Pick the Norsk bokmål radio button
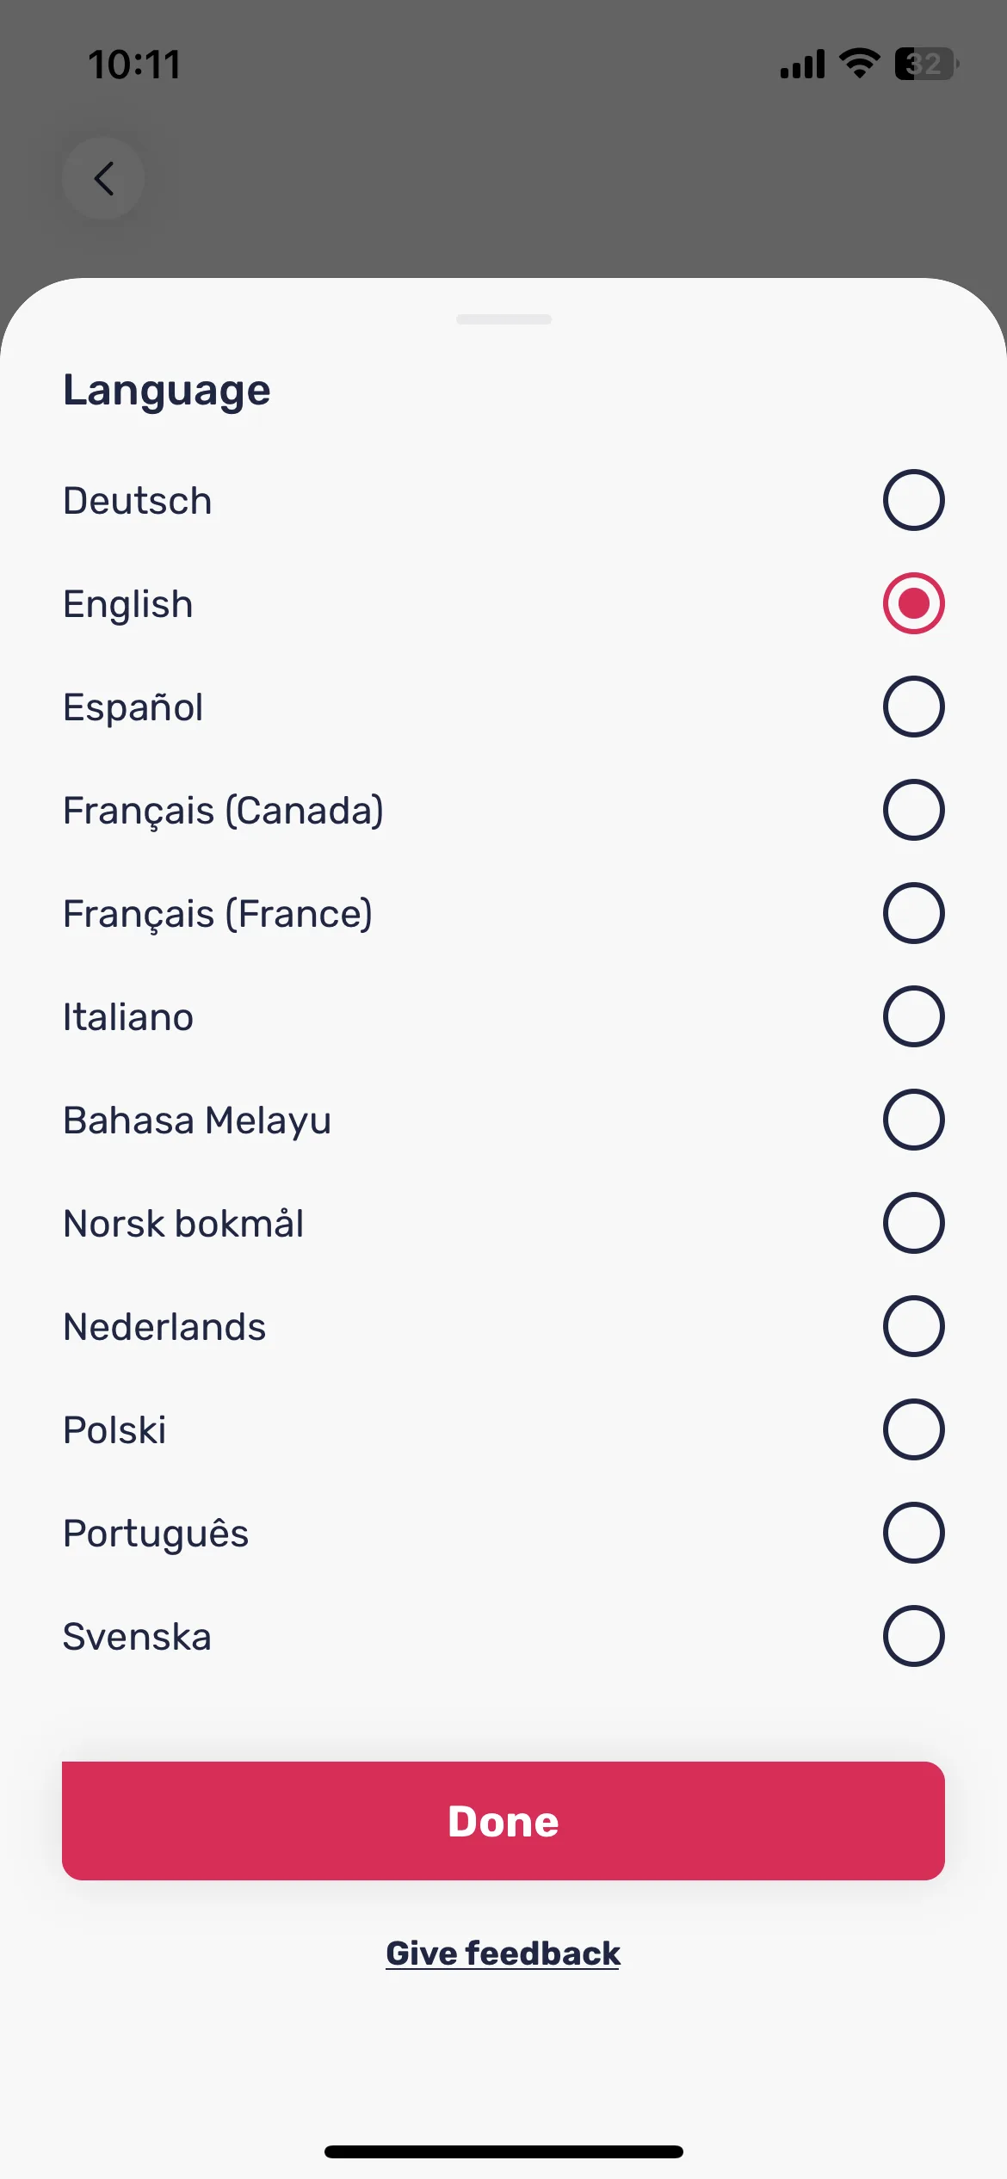 [x=913, y=1223]
